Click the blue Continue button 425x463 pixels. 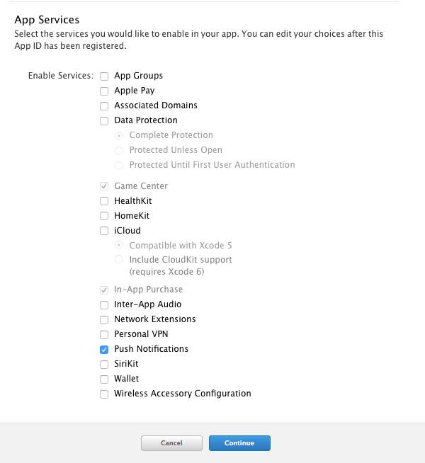(x=239, y=443)
